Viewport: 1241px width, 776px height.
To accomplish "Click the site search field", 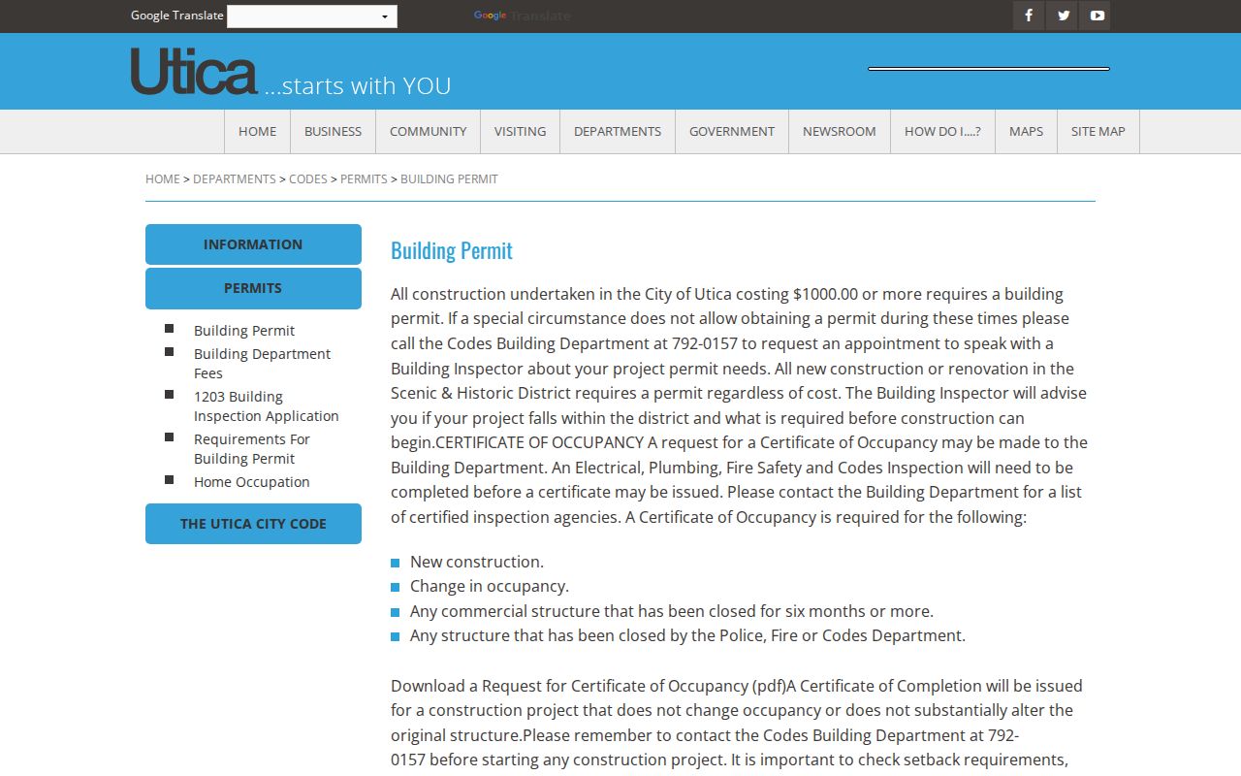I will tap(989, 69).
